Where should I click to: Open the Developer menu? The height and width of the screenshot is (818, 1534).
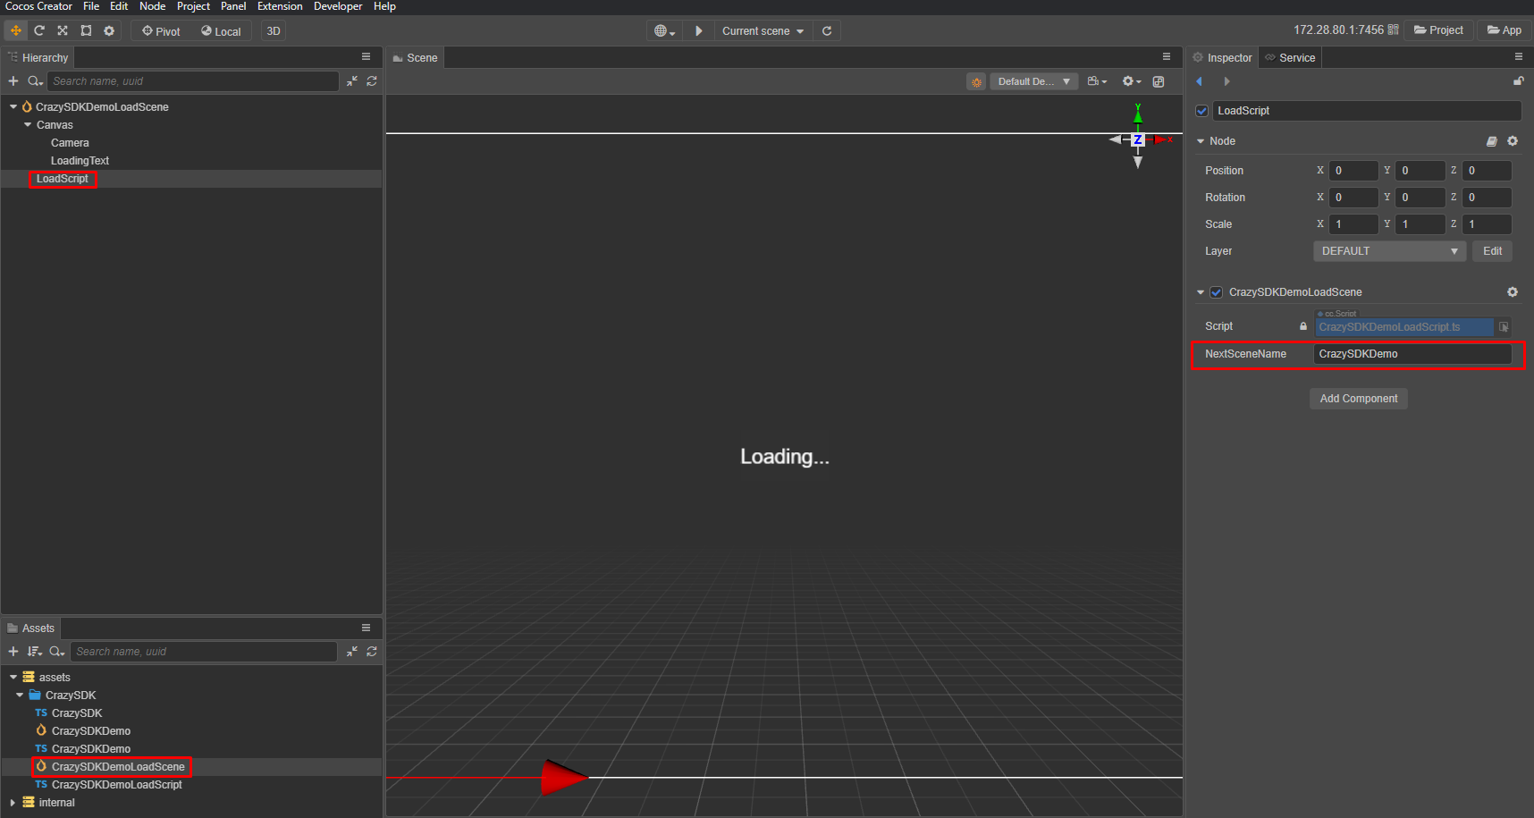[338, 6]
